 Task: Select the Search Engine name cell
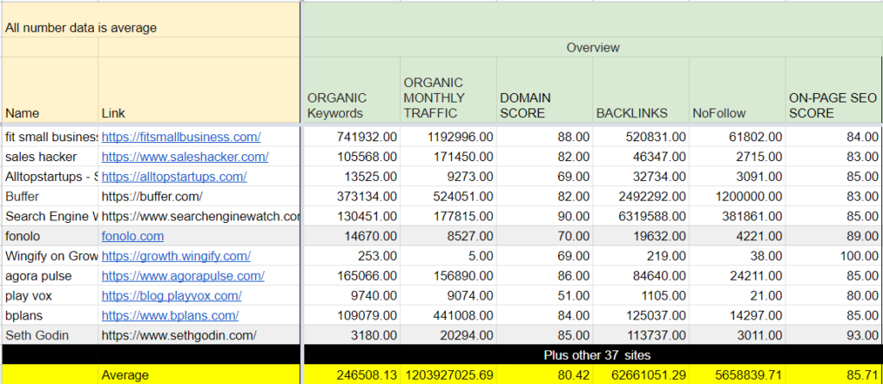tap(49, 216)
